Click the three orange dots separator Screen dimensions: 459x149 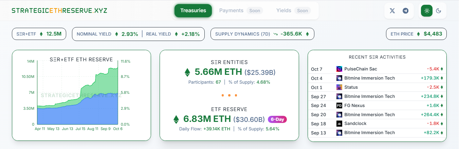pos(229,95)
